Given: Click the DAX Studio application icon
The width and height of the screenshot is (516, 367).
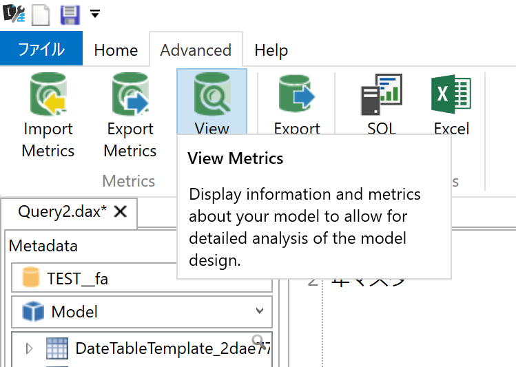Looking at the screenshot, I should tap(14, 13).
